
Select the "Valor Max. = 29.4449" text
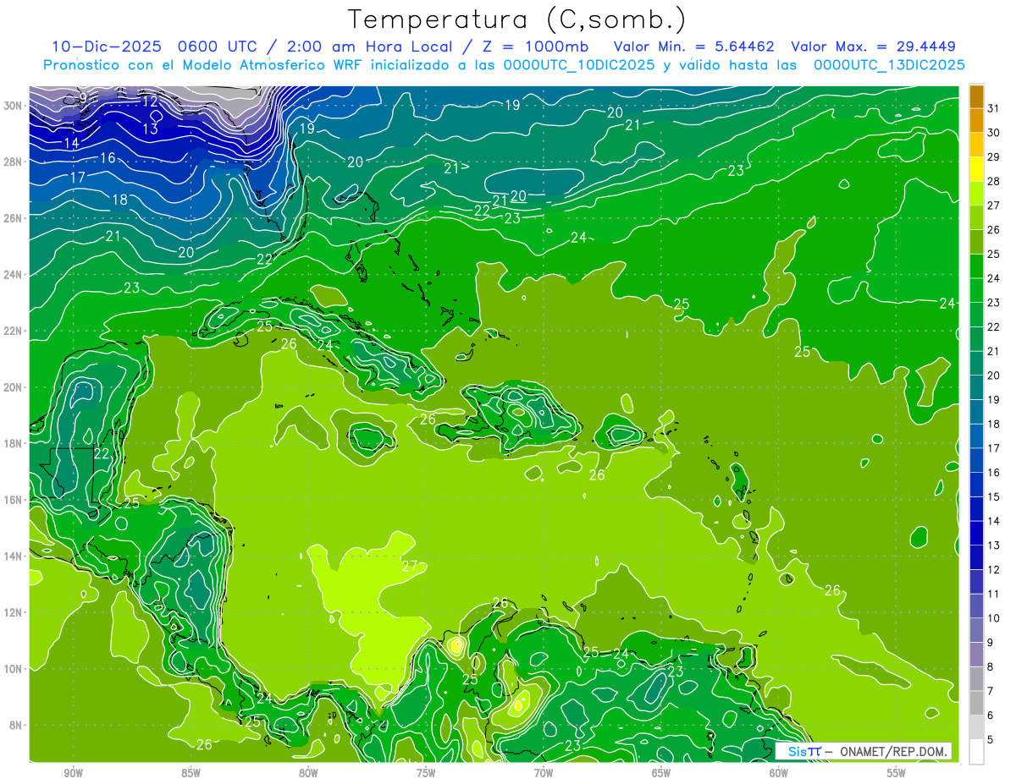click(873, 47)
